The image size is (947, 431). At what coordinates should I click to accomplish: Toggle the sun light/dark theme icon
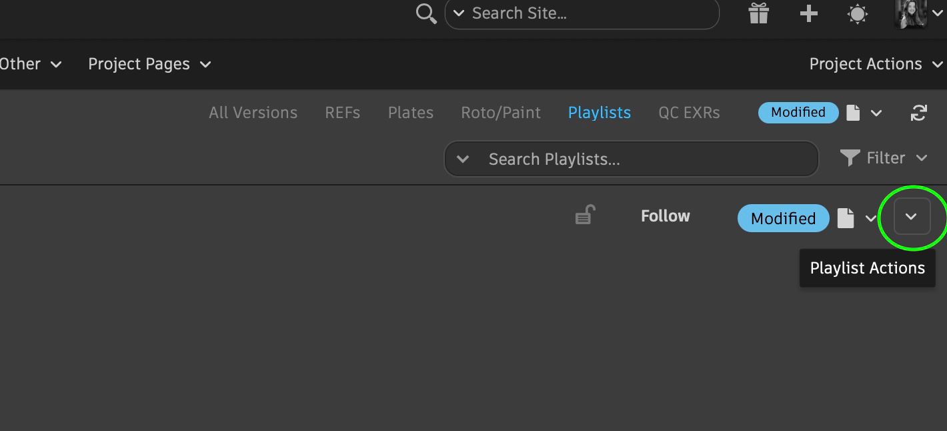tap(857, 14)
